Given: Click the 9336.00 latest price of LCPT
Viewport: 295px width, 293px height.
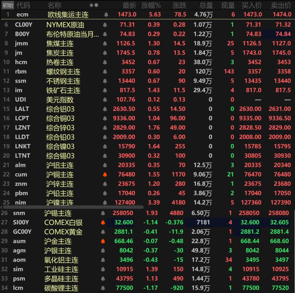Looking at the screenshot, I should click(x=124, y=118).
